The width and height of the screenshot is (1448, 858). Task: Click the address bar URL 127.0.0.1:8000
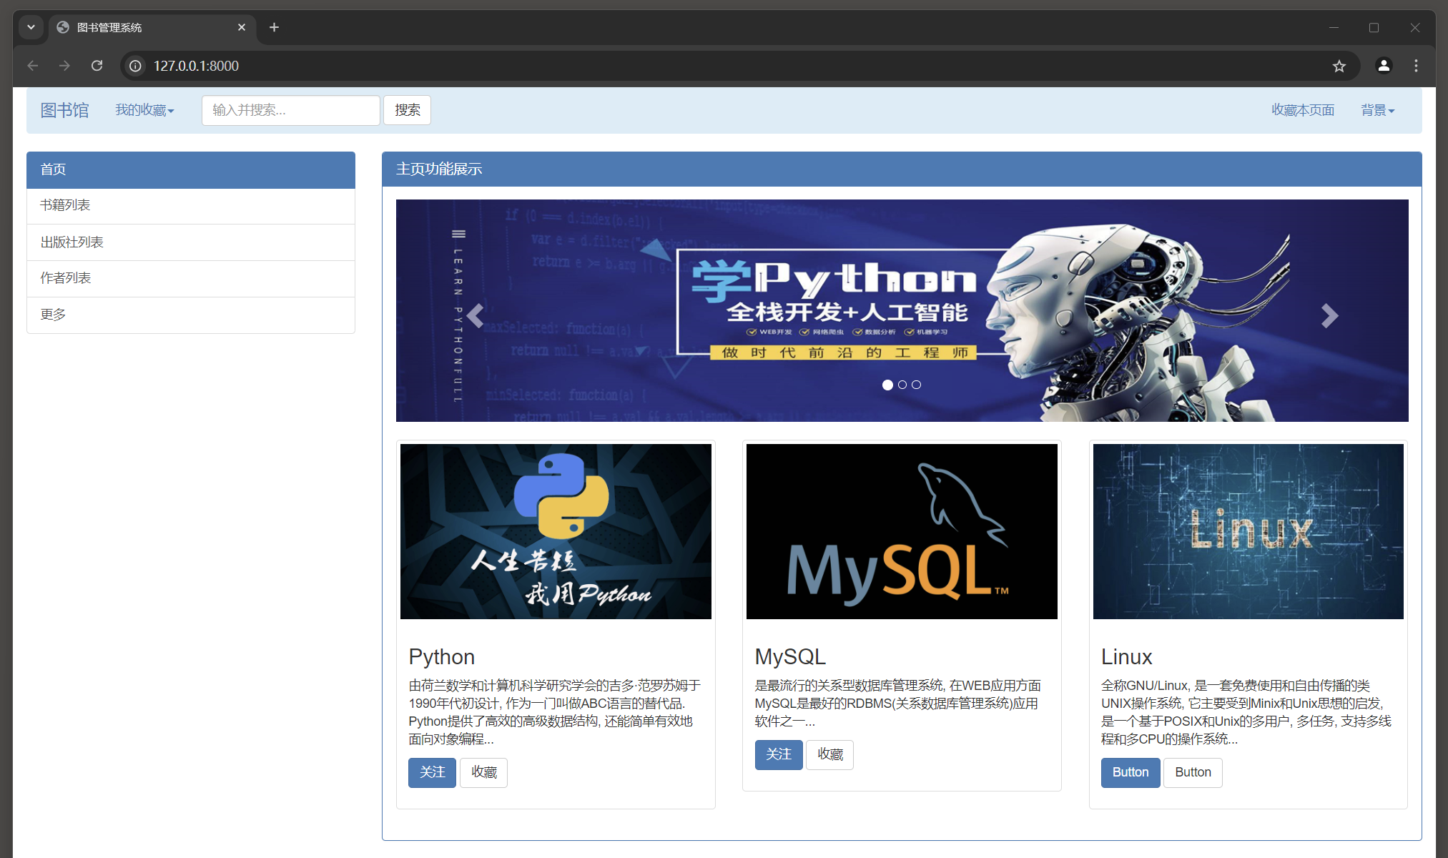click(196, 66)
